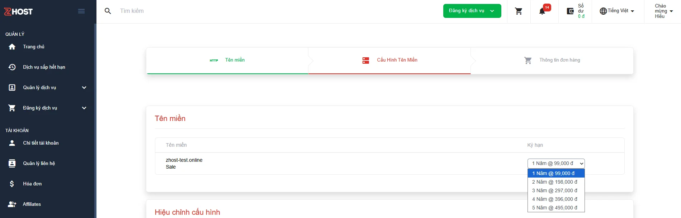Go to Tên miền step tab

point(227,60)
